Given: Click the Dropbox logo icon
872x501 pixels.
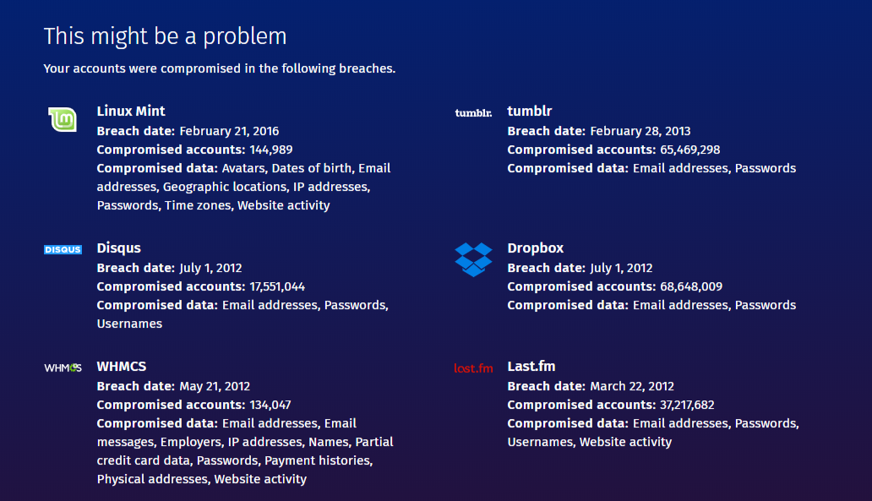Looking at the screenshot, I should (x=473, y=259).
